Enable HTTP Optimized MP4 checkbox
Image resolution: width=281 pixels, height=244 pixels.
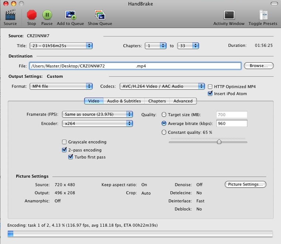(x=210, y=87)
